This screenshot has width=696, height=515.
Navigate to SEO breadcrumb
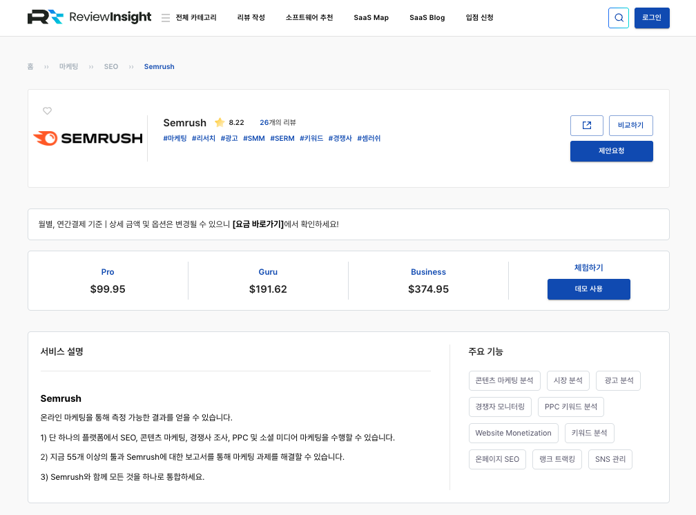(x=111, y=67)
